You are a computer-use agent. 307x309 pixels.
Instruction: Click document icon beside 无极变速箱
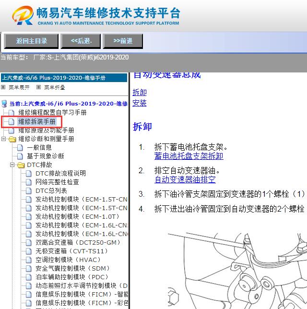click(29, 251)
